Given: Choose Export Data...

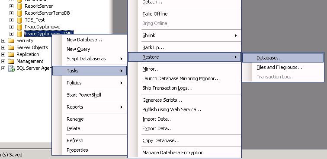Looking at the screenshot, I should (184, 129).
